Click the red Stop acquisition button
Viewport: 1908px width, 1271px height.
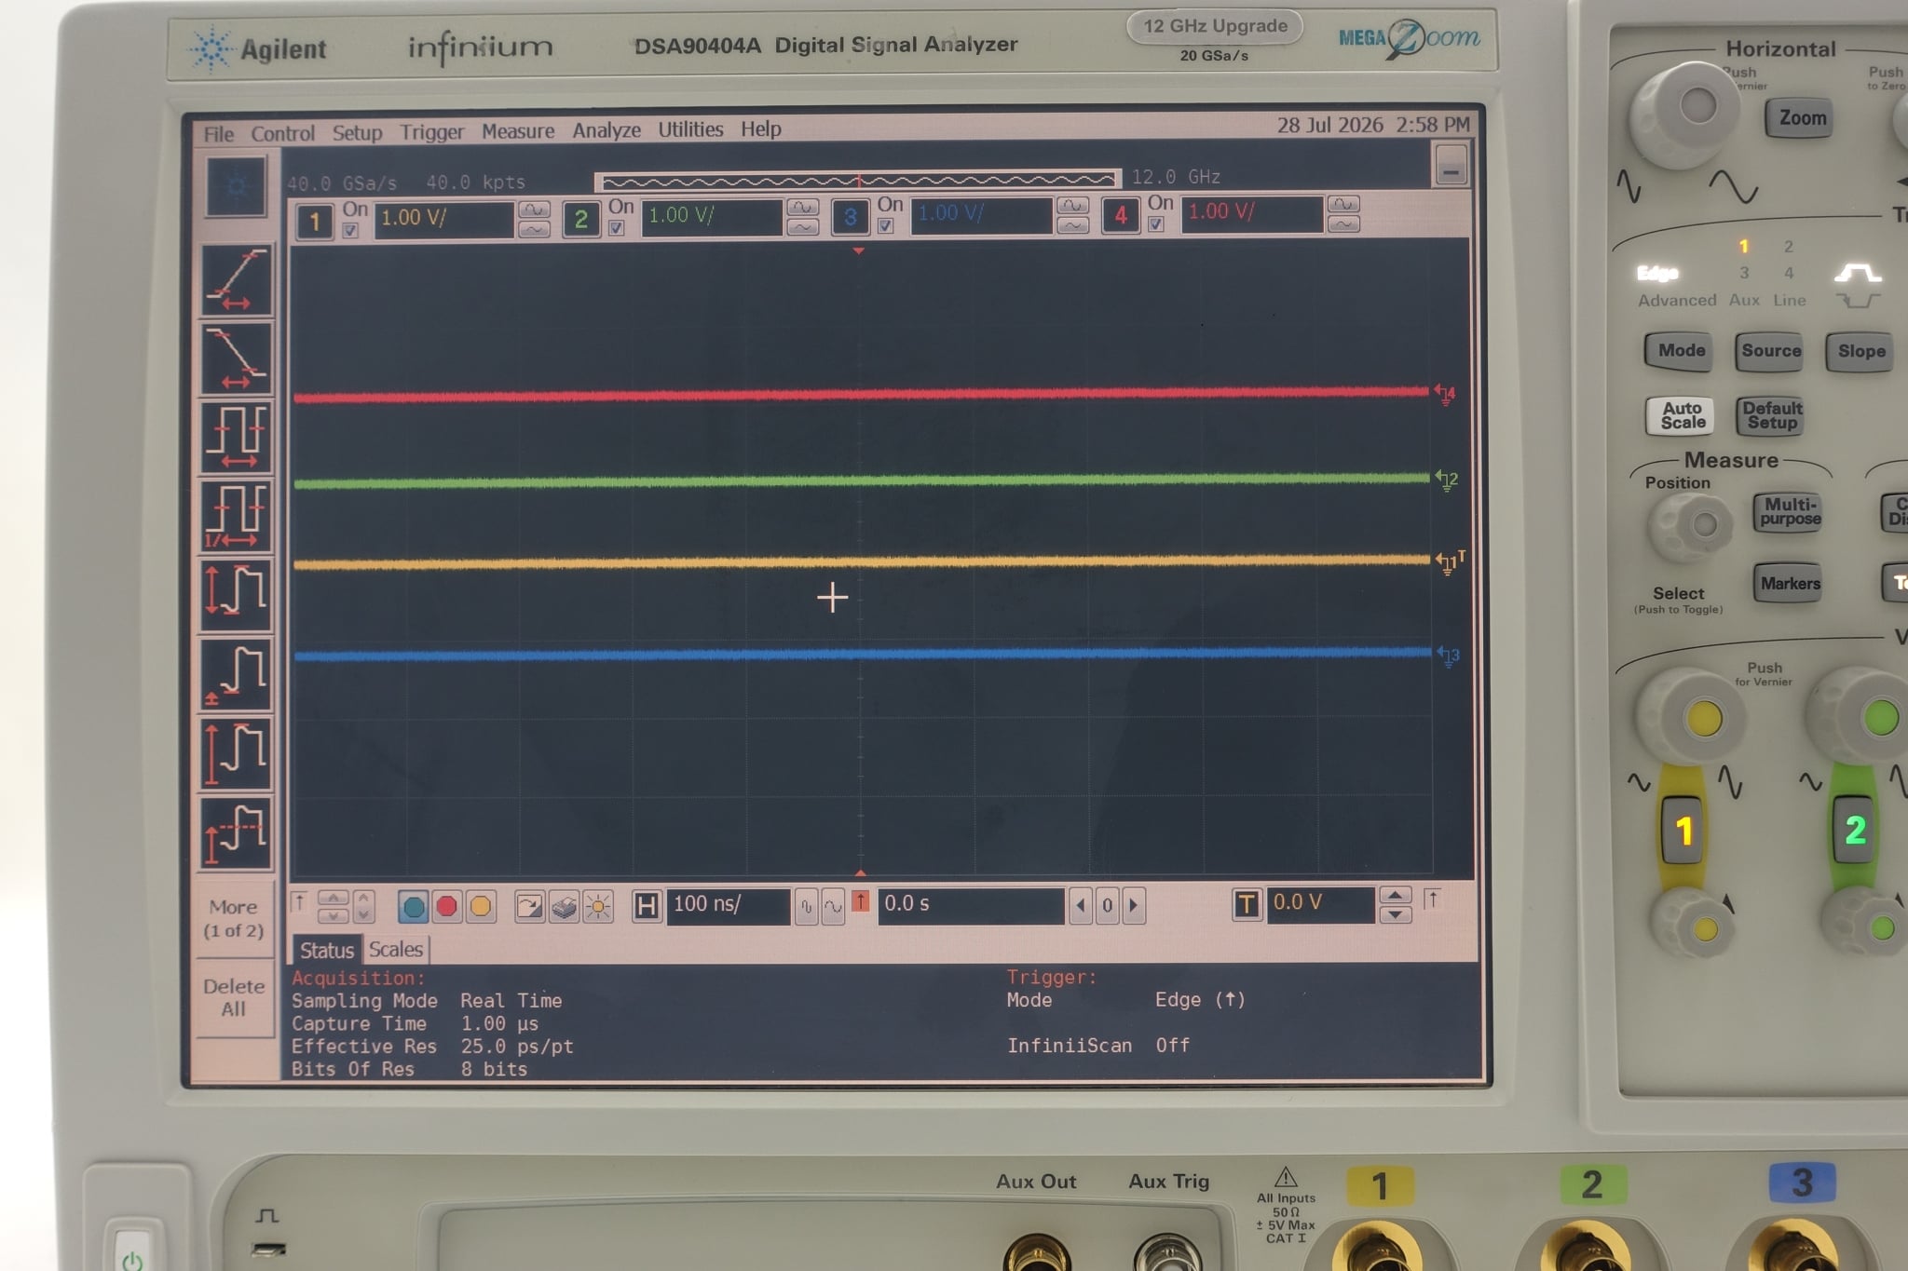pos(446,906)
